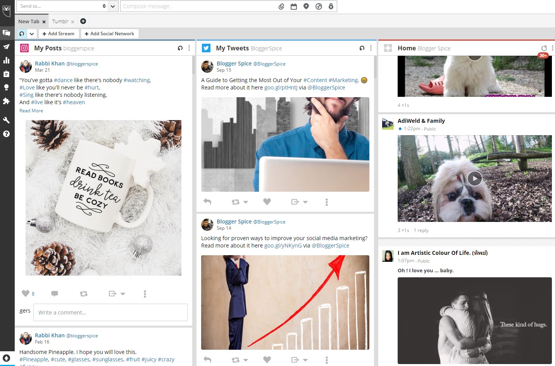Open the My Tweets stream options menu
Image resolution: width=555 pixels, height=366 pixels.
pyautogui.click(x=371, y=48)
